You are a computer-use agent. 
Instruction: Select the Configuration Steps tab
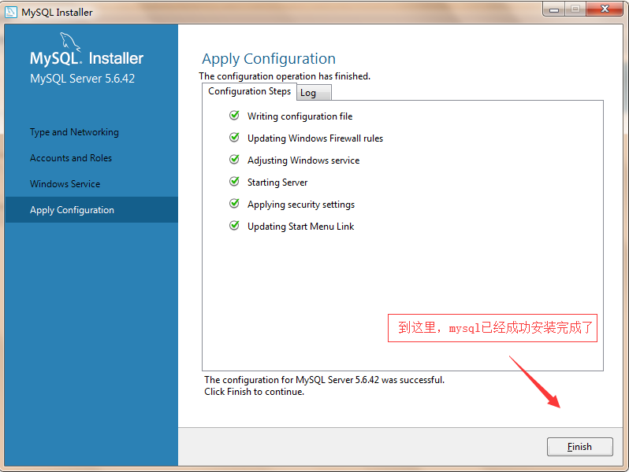point(249,91)
